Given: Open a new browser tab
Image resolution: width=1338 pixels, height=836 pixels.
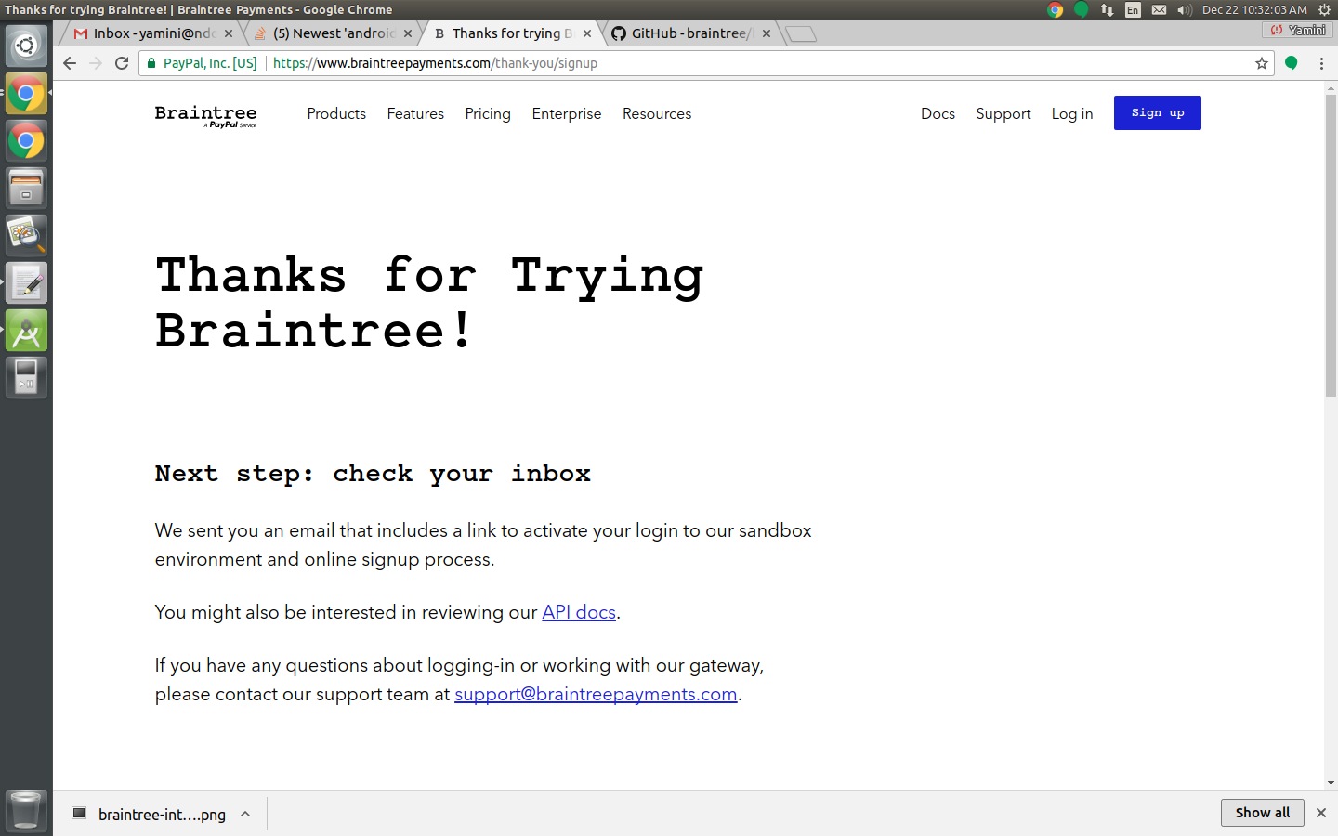Looking at the screenshot, I should (x=800, y=34).
